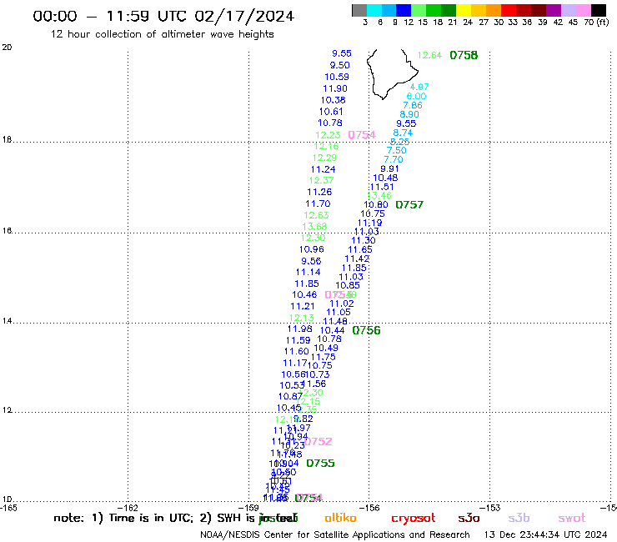Image resolution: width=617 pixels, height=542 pixels.
Task: Select the 11.42 wave height value
Action: click(x=357, y=258)
